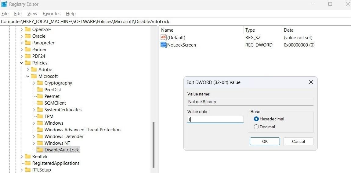Click the (Default) string value icon

164,38
